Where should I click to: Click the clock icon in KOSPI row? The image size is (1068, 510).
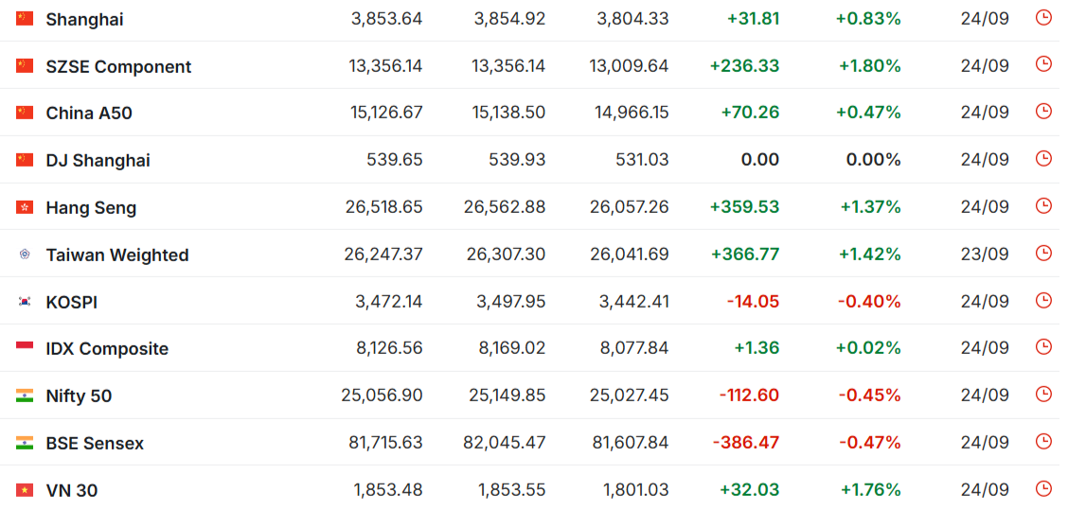1042,300
